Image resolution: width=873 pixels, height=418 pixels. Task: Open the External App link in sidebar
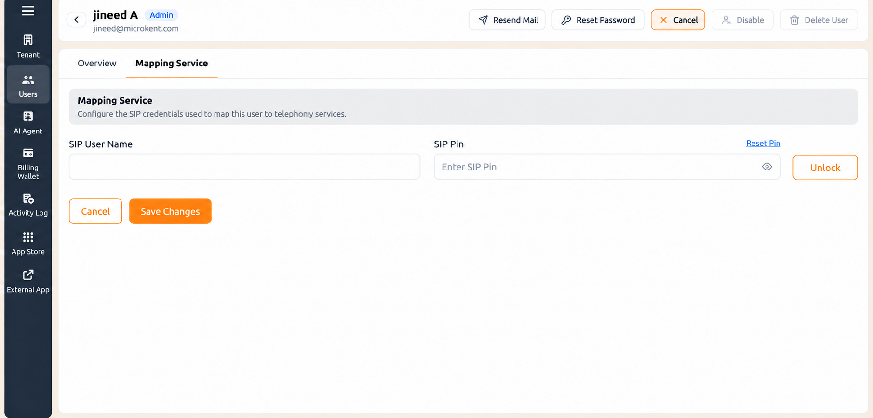[x=28, y=281]
